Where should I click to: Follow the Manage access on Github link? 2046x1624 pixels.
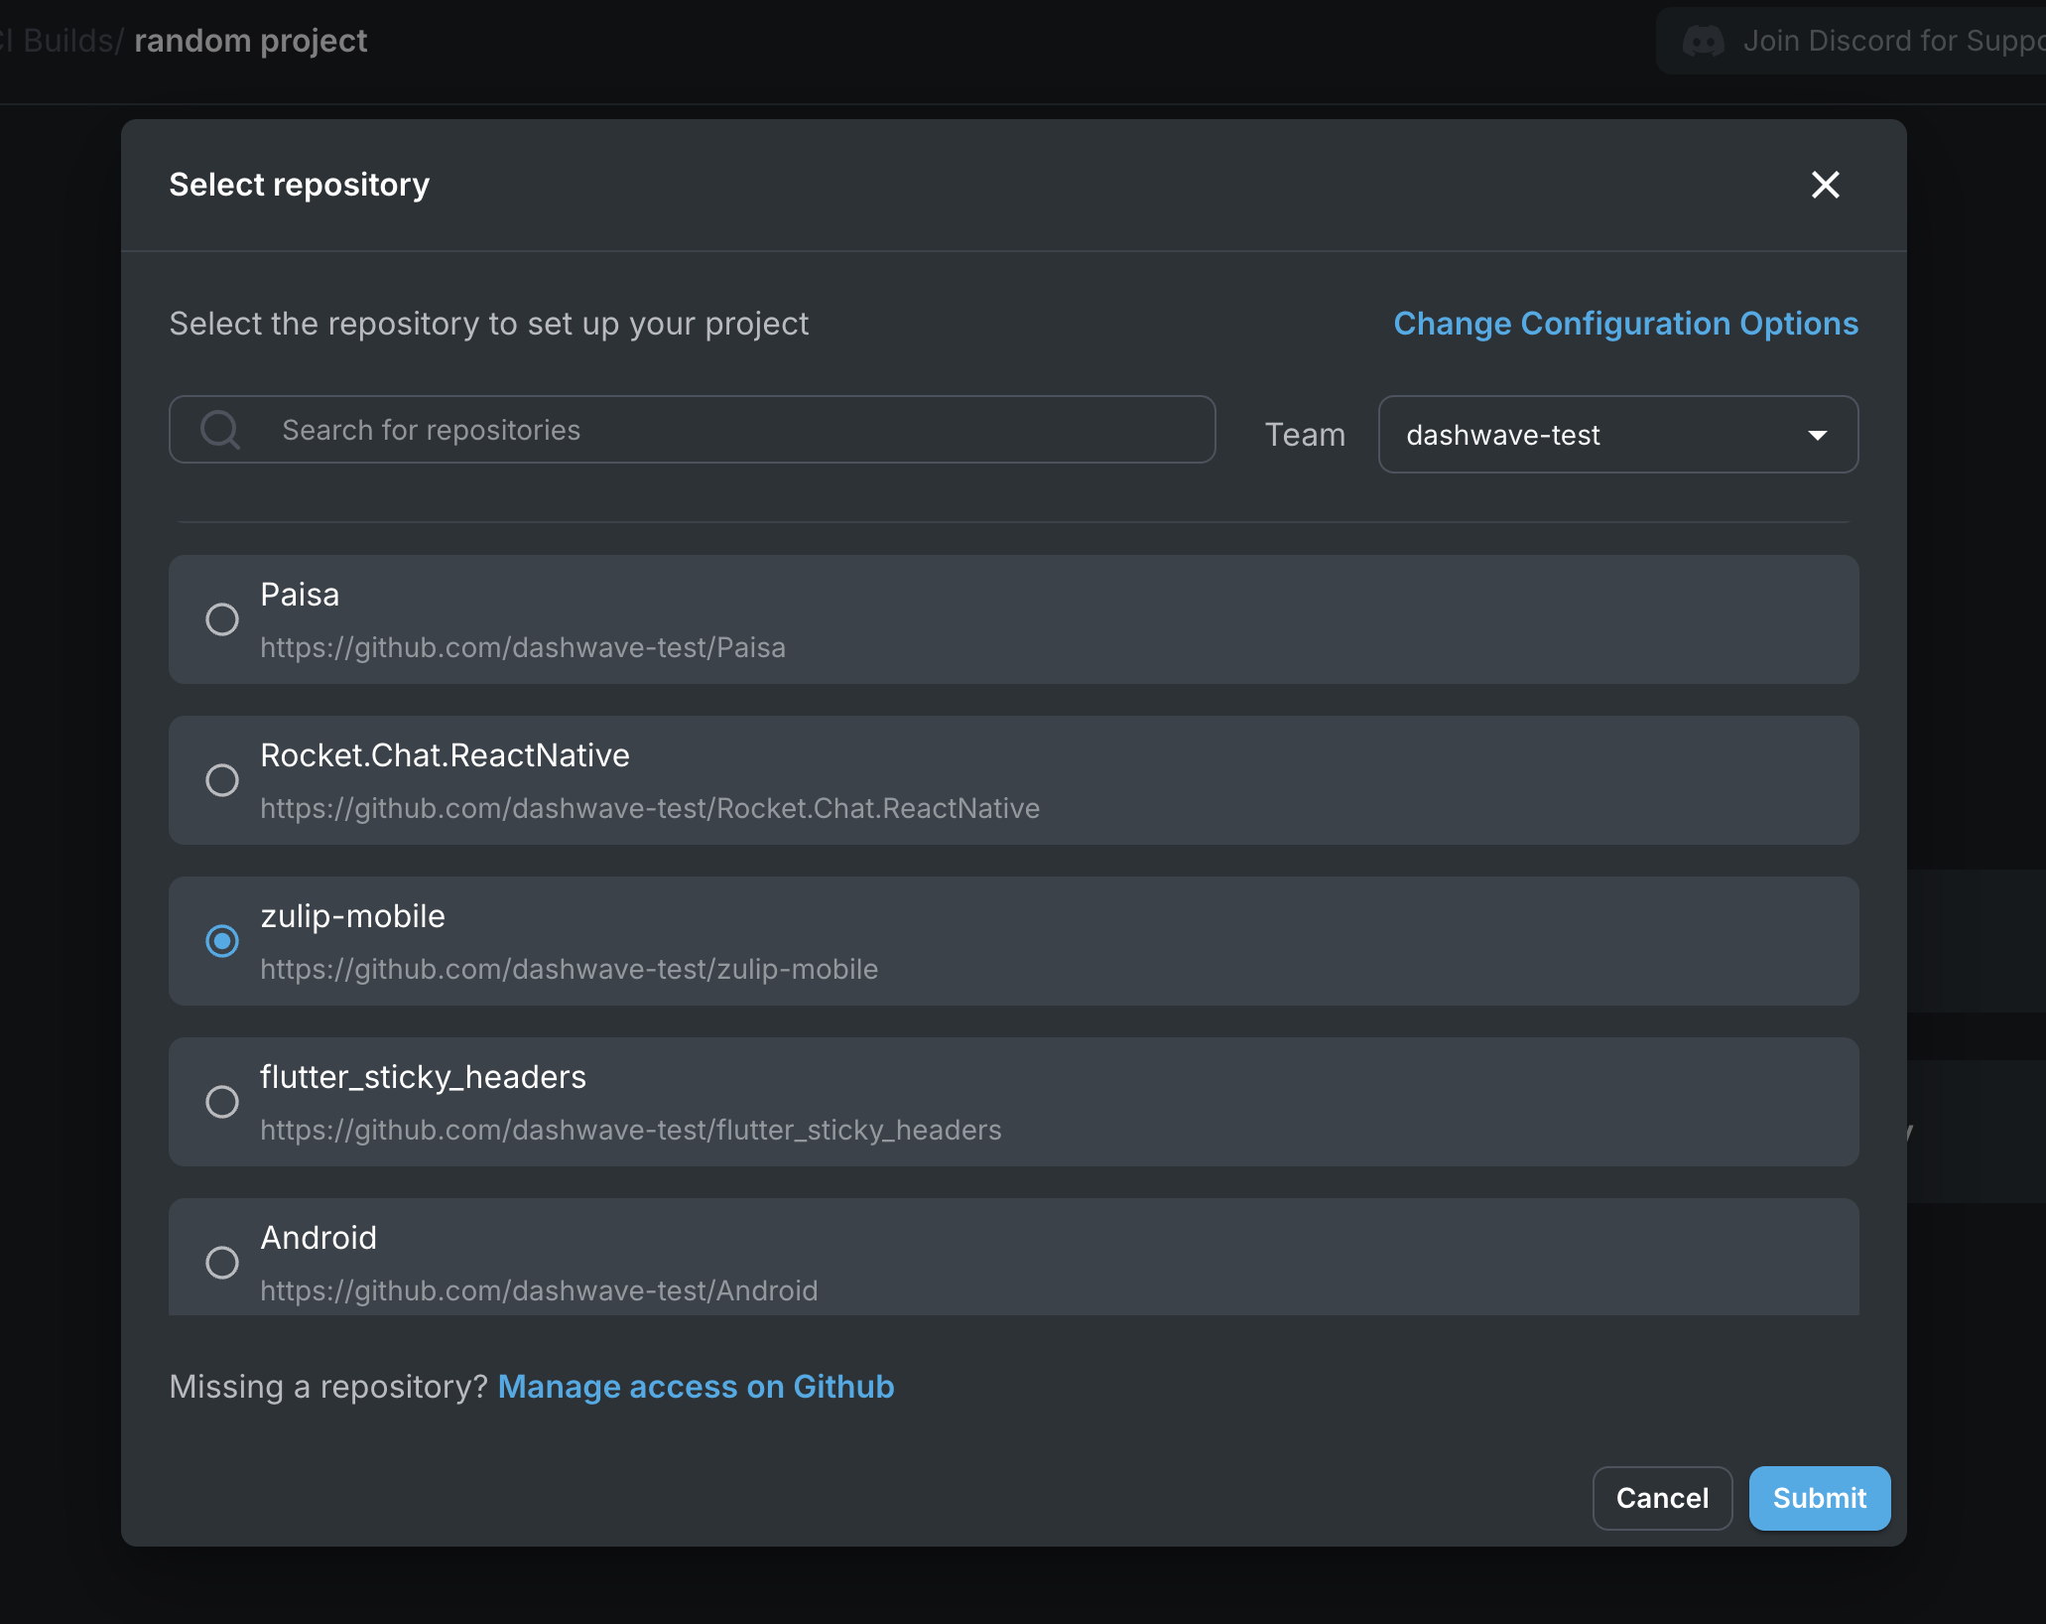(x=696, y=1387)
